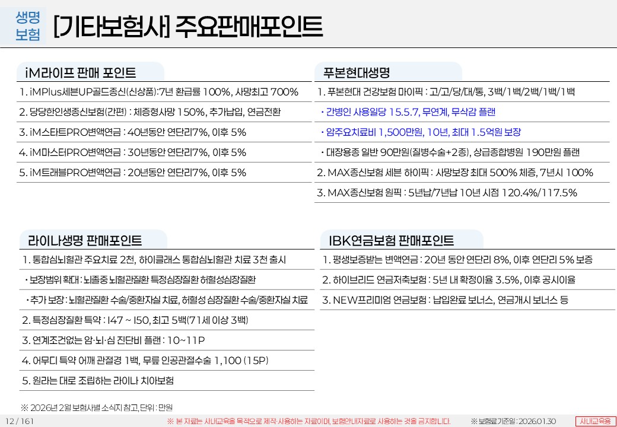Click the blue 암주요치료비 1,500만원 line
Screen dimensions: 617x427
pos(420,132)
